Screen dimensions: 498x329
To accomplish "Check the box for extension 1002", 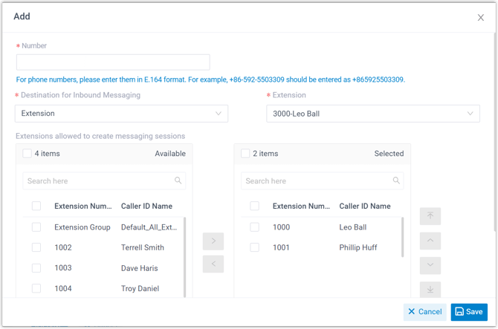I will tap(36, 247).
